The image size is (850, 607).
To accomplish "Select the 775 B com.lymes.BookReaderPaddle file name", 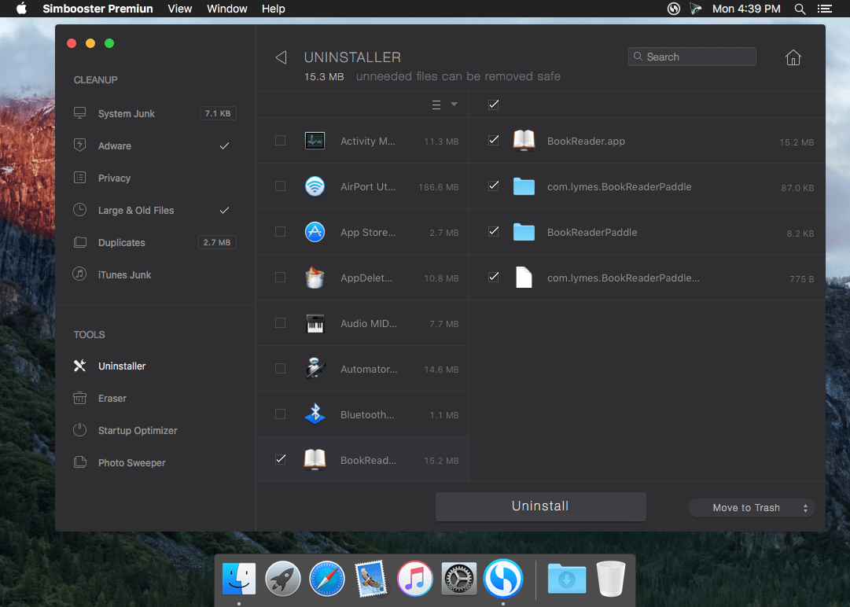I will point(624,278).
